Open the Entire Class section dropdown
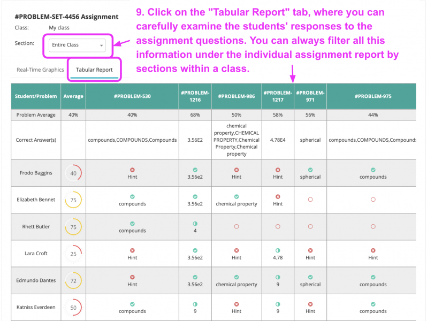 [77, 45]
